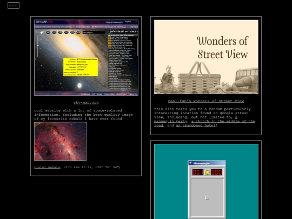
Task: Click the back button
Action: point(14,5)
